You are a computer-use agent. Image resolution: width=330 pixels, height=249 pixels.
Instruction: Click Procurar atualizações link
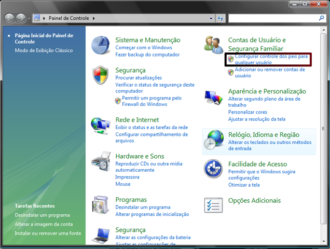coord(139,78)
